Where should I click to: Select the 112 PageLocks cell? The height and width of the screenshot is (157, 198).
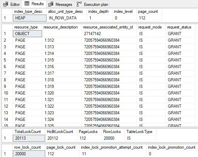tap(89, 138)
